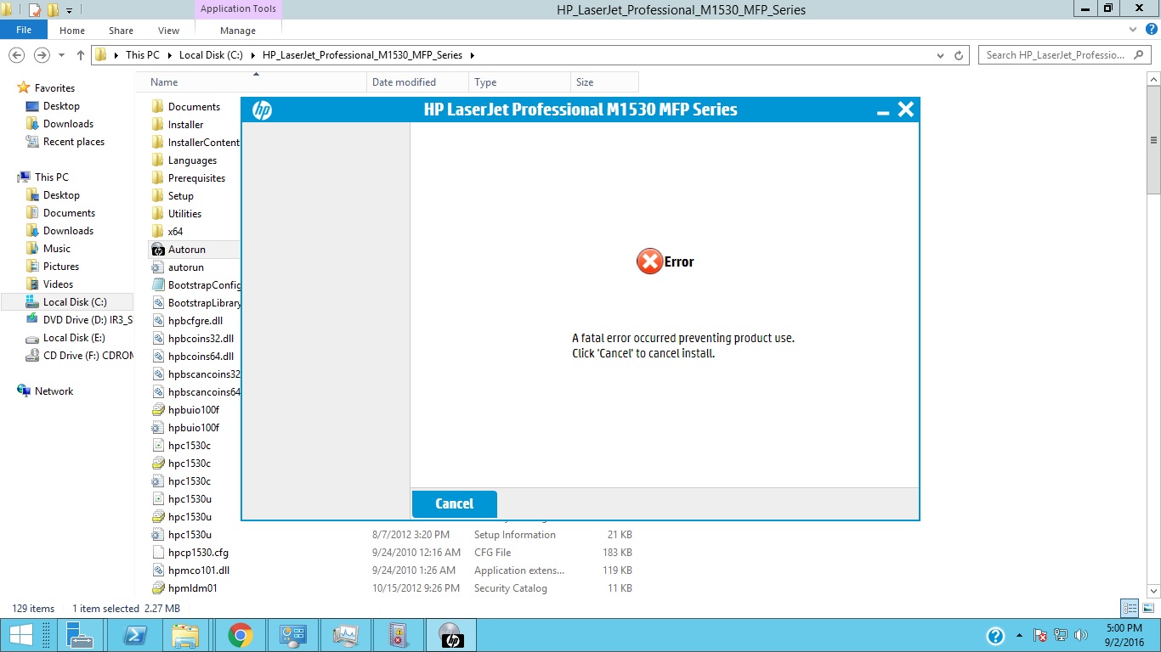1161x652 pixels.
Task: Open Server Manager from the taskbar
Action: 79,635
